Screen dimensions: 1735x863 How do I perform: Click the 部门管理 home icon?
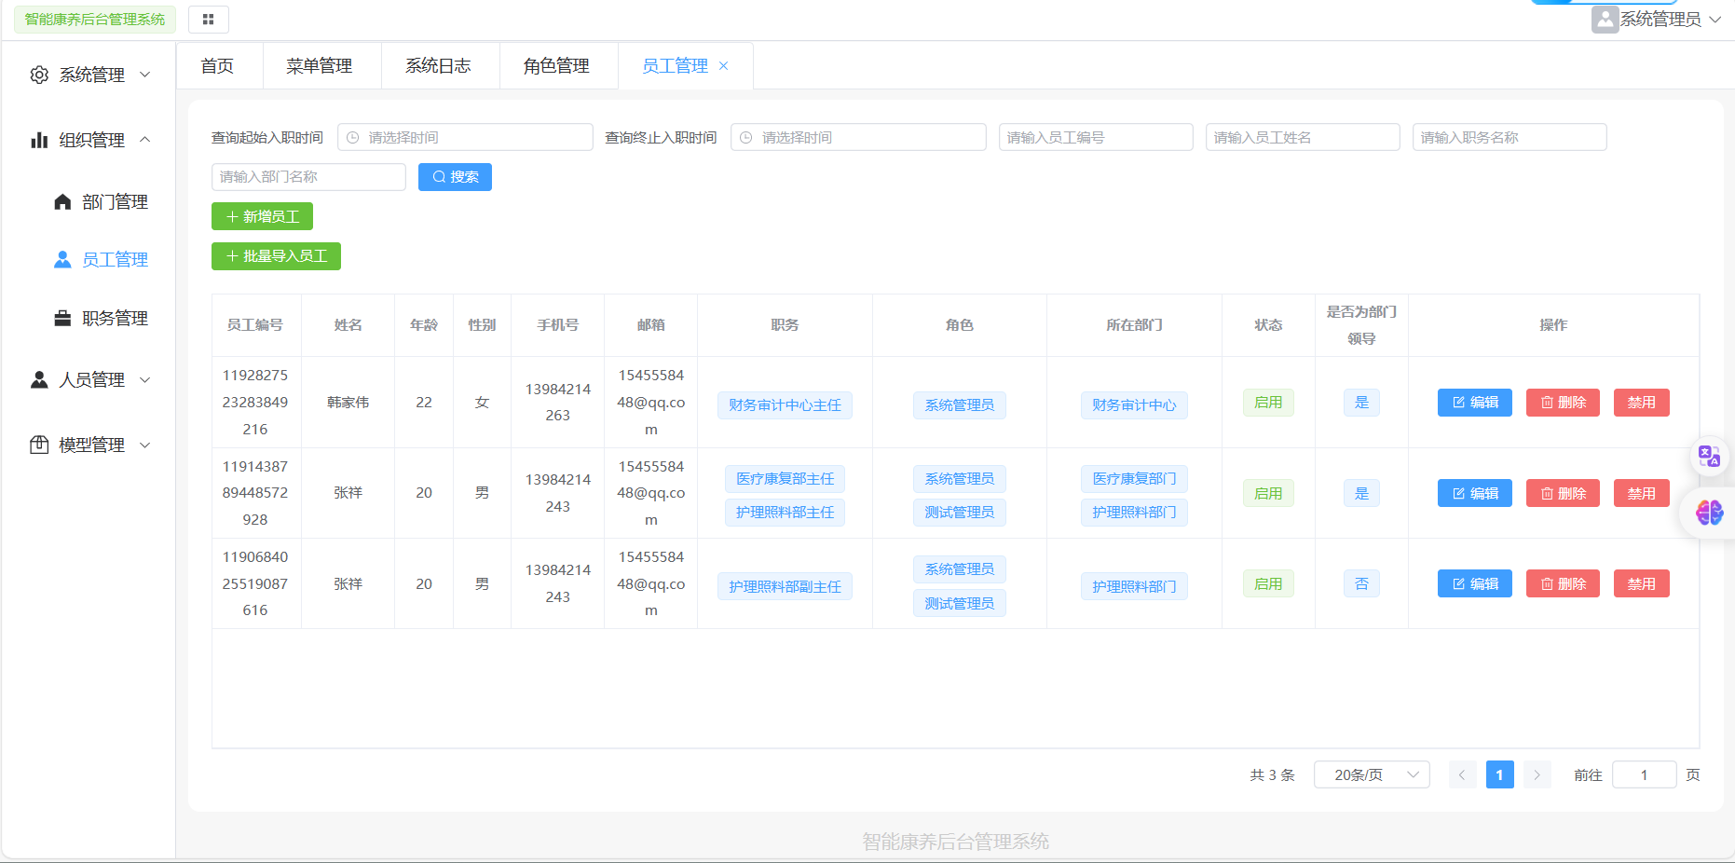pyautogui.click(x=62, y=202)
